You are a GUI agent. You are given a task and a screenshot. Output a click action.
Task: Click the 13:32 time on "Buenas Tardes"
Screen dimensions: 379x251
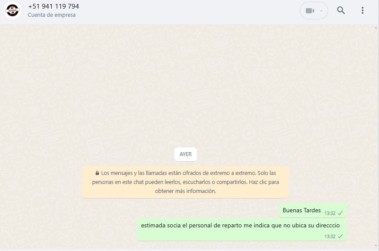pos(329,213)
